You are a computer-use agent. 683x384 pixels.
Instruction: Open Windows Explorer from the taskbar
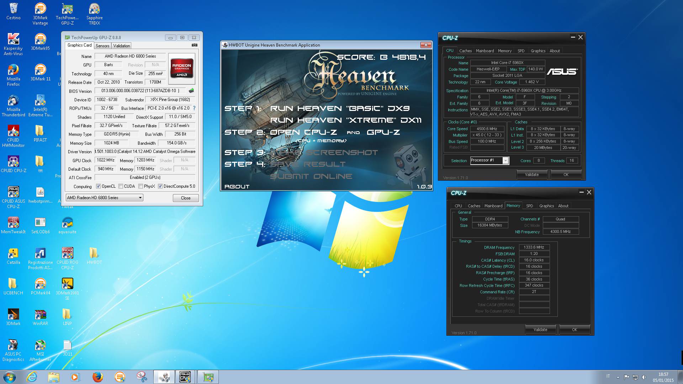click(53, 377)
